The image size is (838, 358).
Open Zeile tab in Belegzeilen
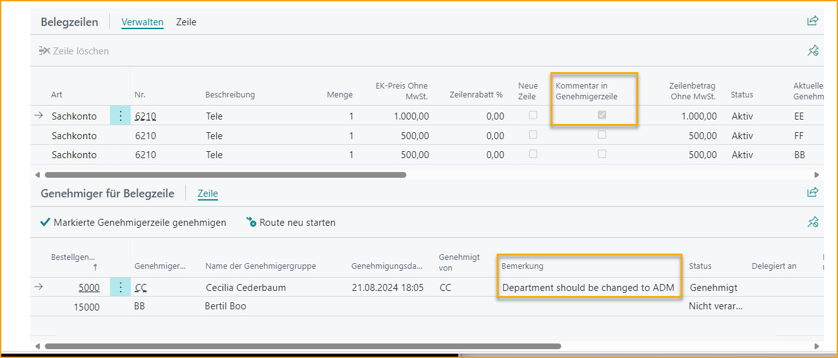pos(186,22)
